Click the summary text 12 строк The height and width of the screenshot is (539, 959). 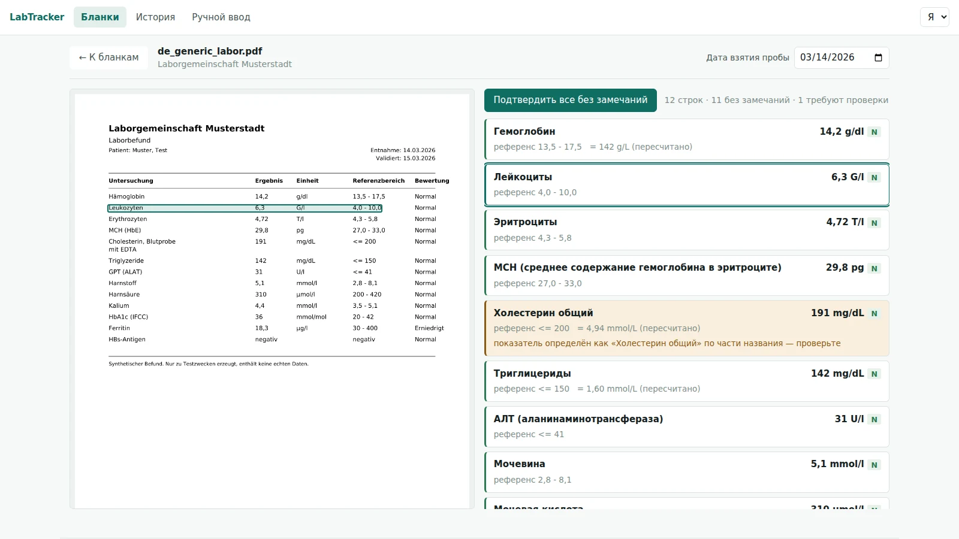pyautogui.click(x=683, y=100)
